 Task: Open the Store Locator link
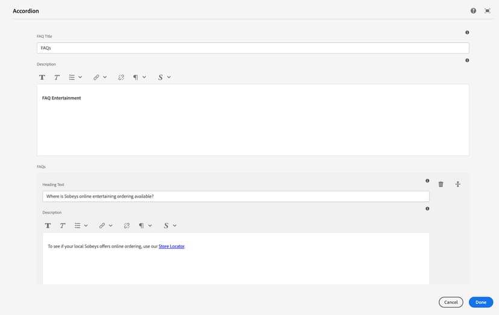[x=171, y=246]
